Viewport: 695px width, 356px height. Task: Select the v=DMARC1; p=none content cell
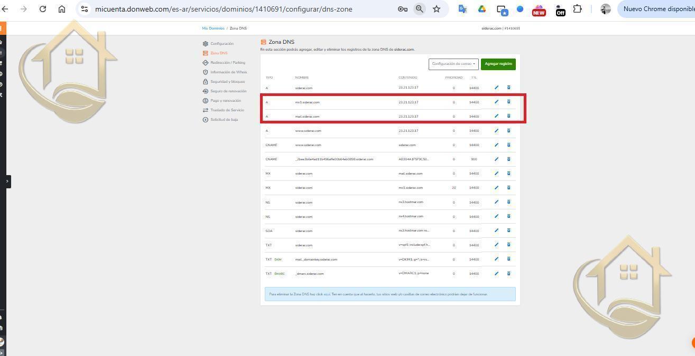[414, 273]
